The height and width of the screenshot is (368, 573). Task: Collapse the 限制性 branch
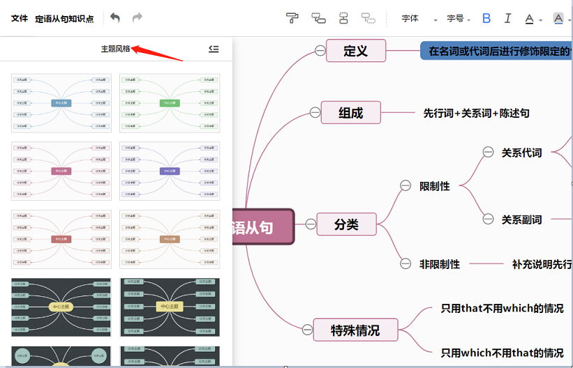pyautogui.click(x=405, y=185)
